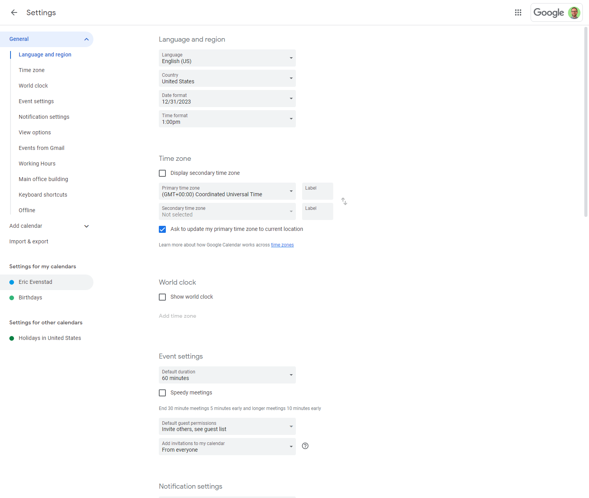
Task: Open Offline settings in sidebar
Action: click(27, 210)
